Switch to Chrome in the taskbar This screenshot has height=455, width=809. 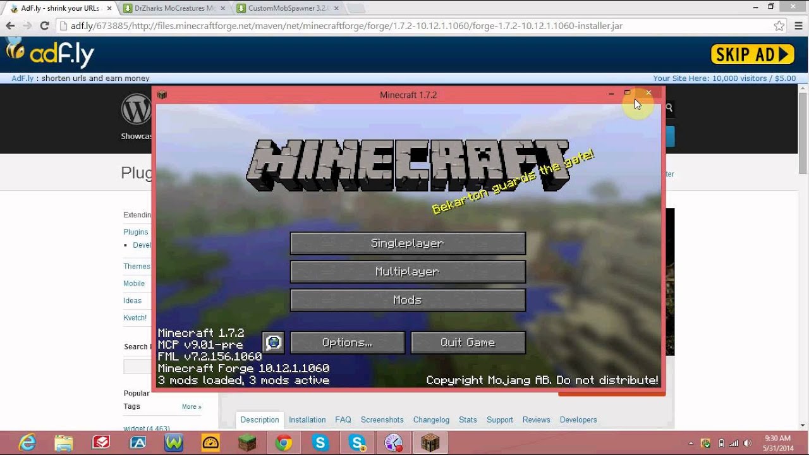pyautogui.click(x=284, y=443)
